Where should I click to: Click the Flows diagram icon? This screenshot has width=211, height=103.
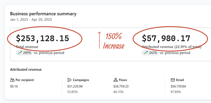[x=116, y=80]
